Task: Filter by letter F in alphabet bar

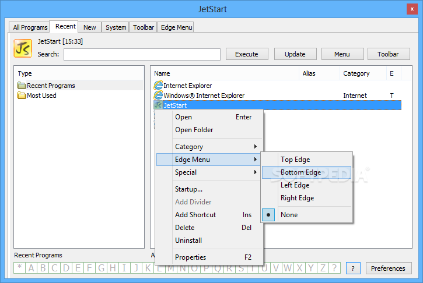Action: (x=89, y=268)
